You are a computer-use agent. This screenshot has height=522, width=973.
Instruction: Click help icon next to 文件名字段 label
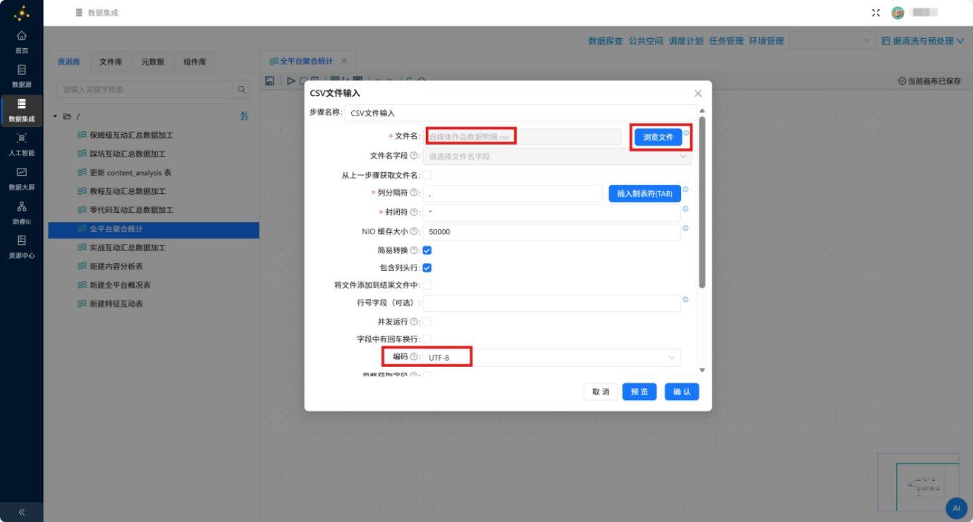pyautogui.click(x=414, y=155)
